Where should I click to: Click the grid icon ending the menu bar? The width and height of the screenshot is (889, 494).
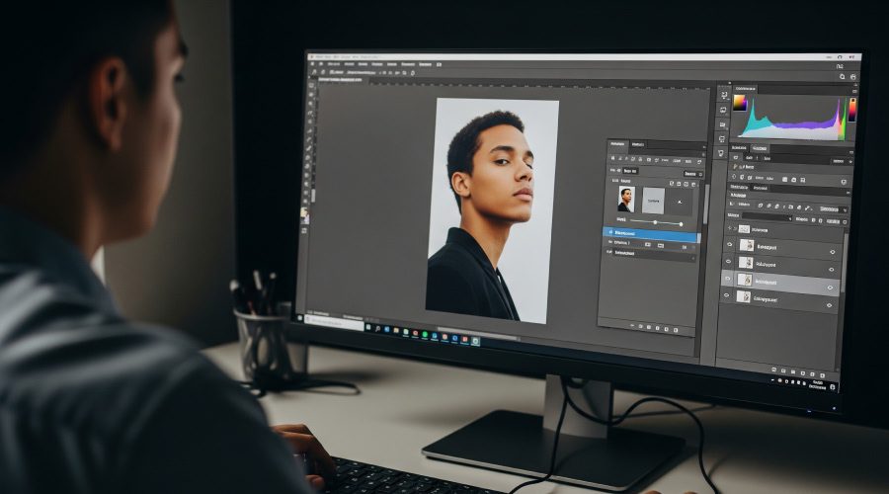tap(439, 64)
